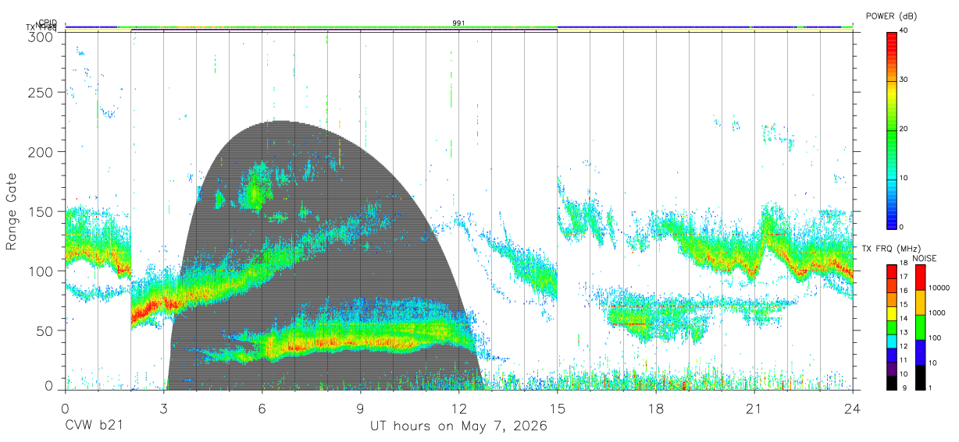
Task: Click hour 3 on the time axis
Action: pos(164,408)
